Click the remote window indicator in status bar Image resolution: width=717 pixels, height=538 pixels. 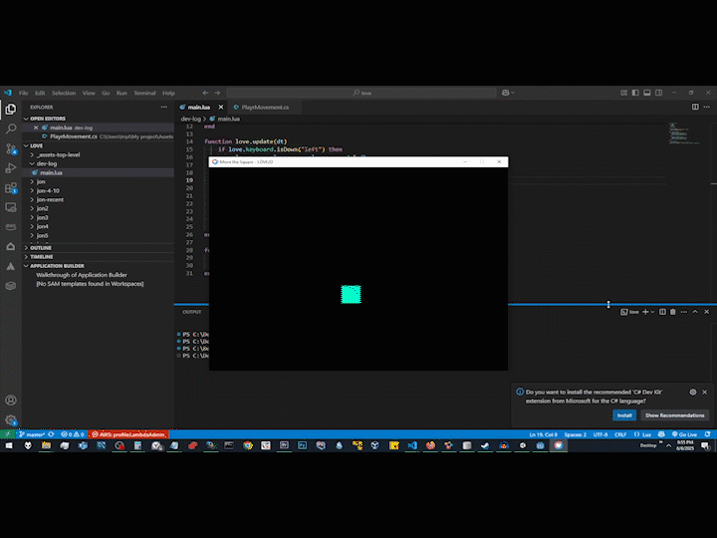(8, 434)
